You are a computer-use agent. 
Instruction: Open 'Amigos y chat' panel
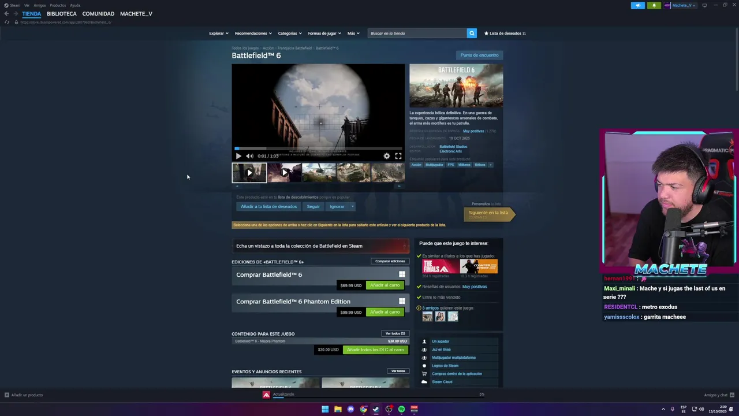[719, 395]
